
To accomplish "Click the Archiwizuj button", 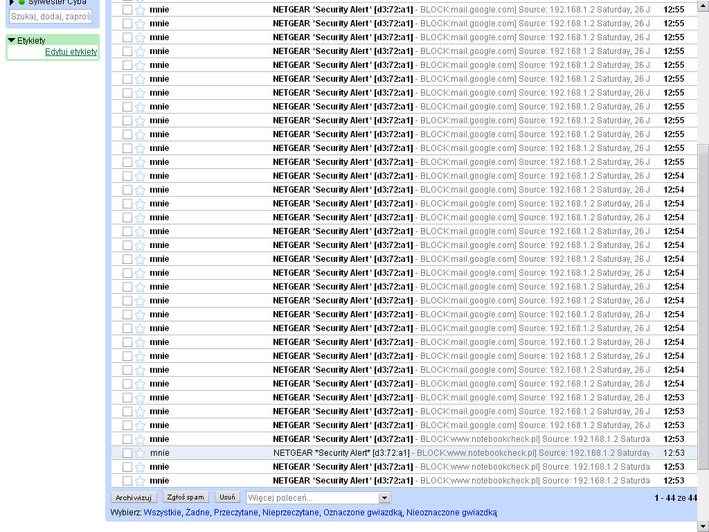I will pyautogui.click(x=134, y=497).
